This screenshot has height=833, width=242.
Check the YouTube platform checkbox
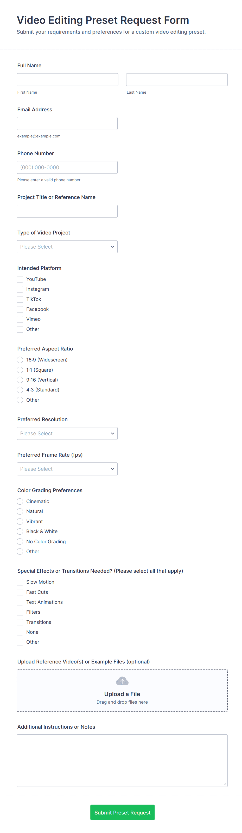pyautogui.click(x=20, y=279)
